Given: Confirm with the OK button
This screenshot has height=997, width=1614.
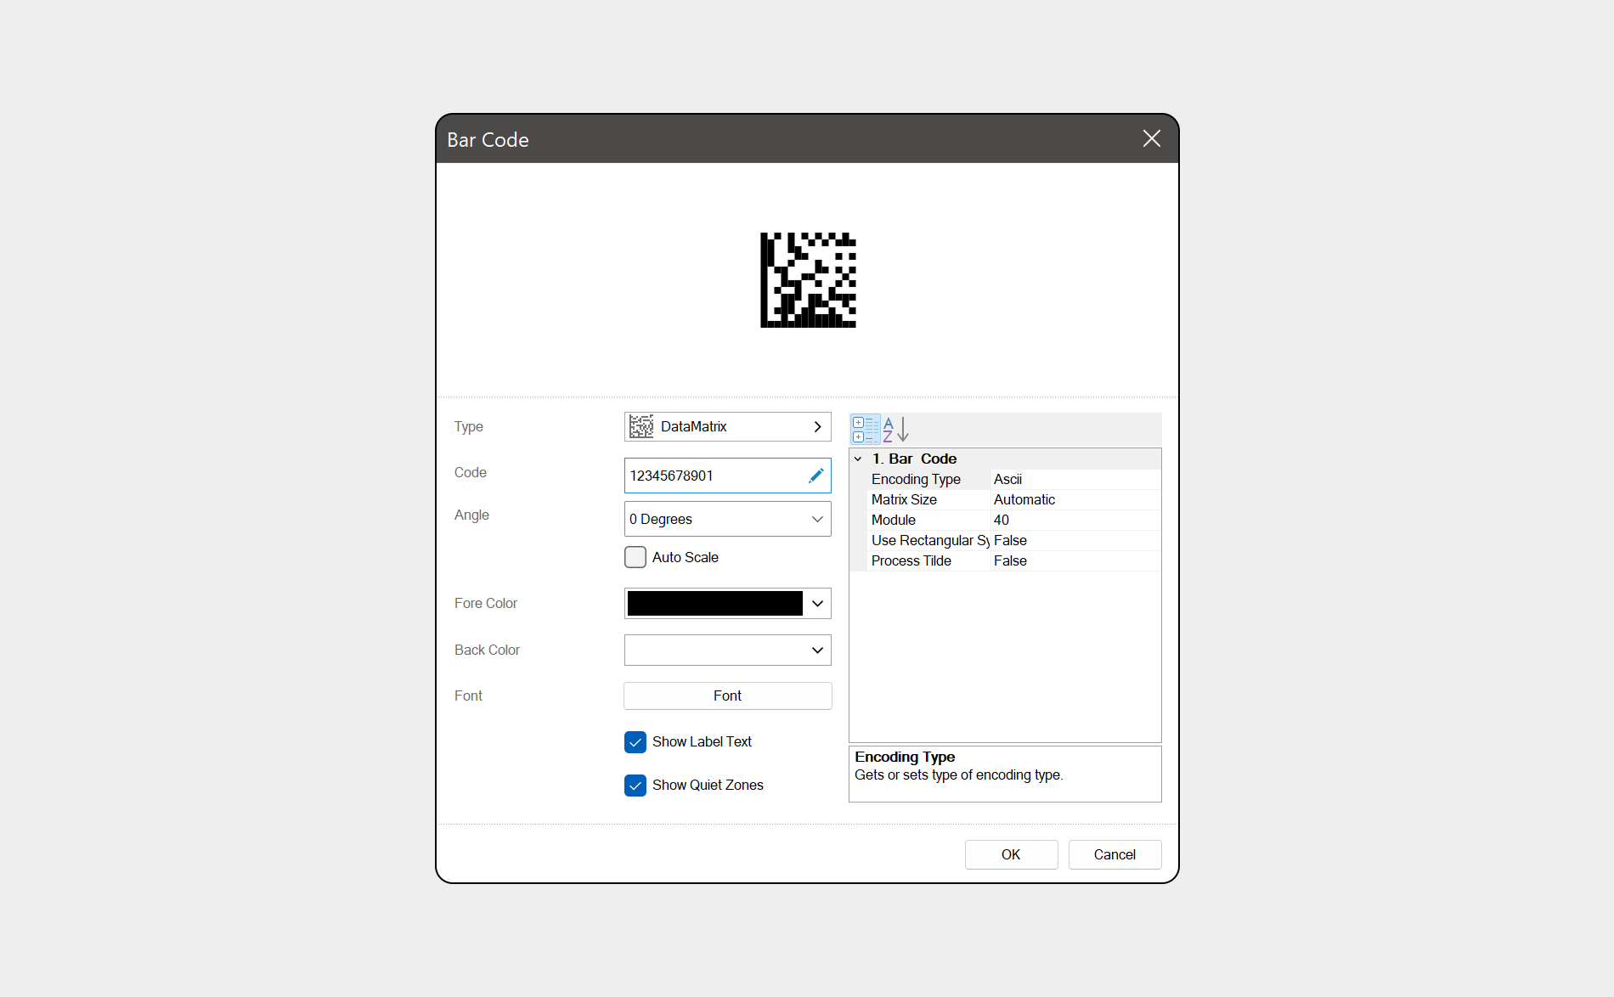Looking at the screenshot, I should coord(1011,854).
